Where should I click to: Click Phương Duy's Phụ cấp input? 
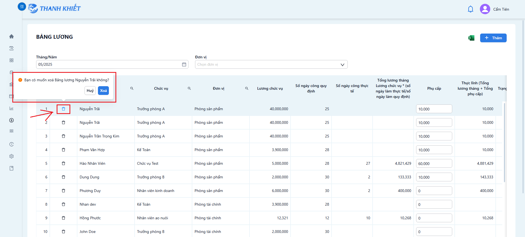tap(434, 191)
